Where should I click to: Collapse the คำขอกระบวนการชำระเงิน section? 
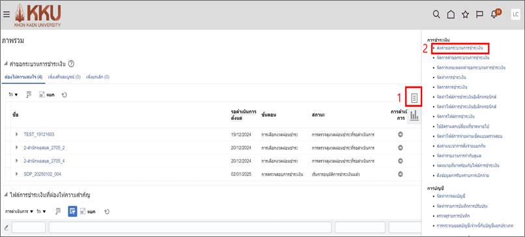pos(6,64)
